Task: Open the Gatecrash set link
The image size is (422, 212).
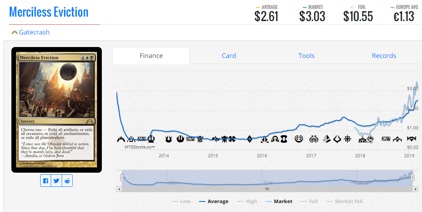Action: click(34, 32)
